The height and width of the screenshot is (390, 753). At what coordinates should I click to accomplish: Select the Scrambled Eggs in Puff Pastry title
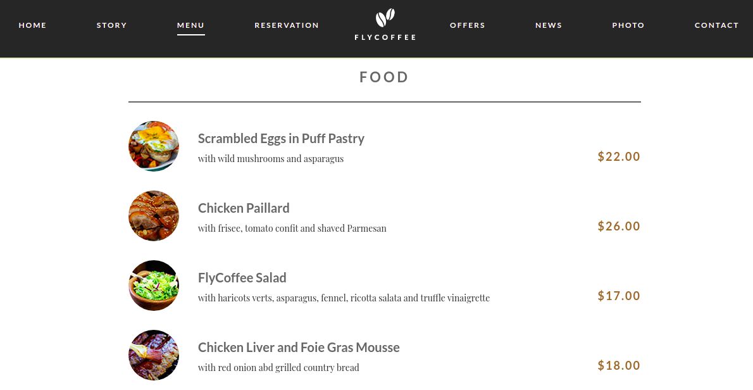click(281, 139)
